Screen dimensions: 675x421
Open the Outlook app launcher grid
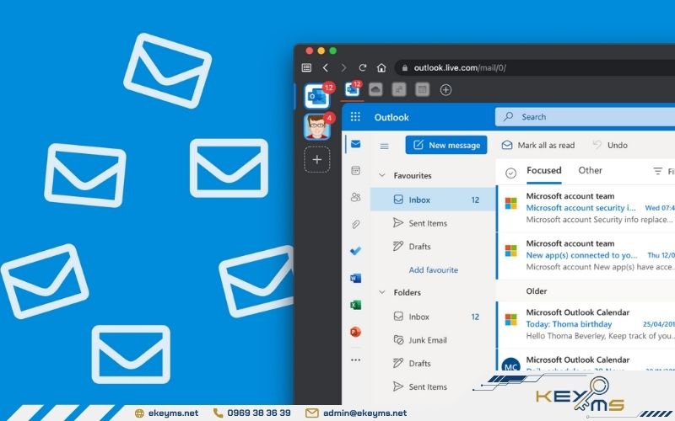pos(355,117)
